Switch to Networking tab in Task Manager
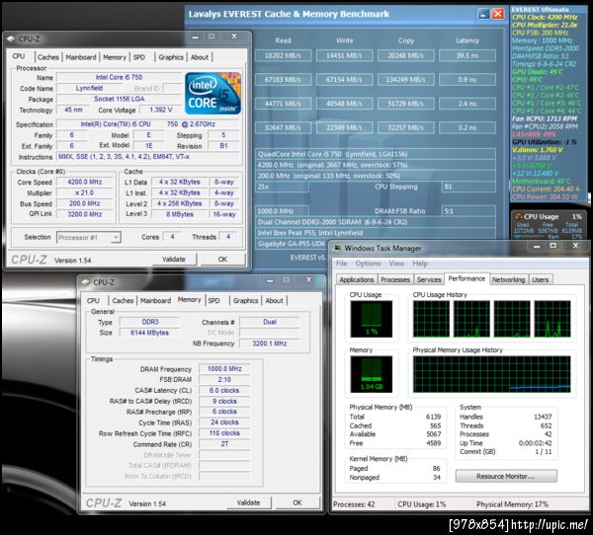Viewport: 593px width, 535px height. [x=508, y=279]
